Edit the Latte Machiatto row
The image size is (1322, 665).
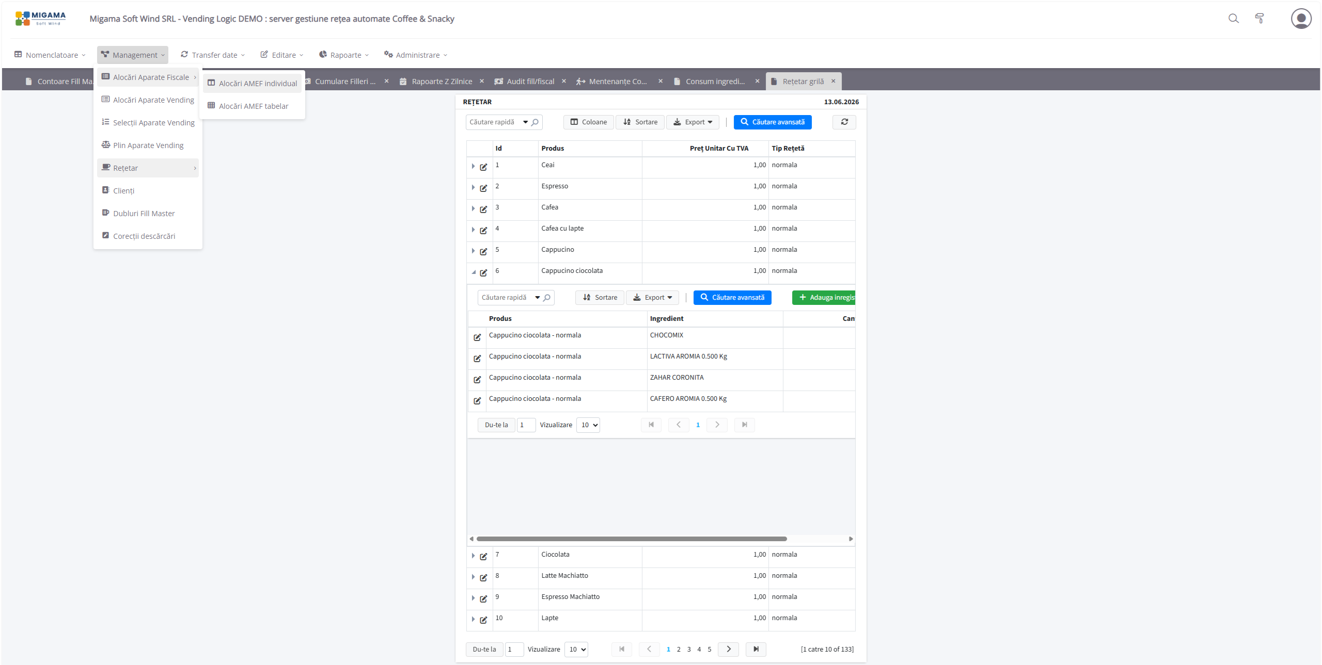coord(483,578)
